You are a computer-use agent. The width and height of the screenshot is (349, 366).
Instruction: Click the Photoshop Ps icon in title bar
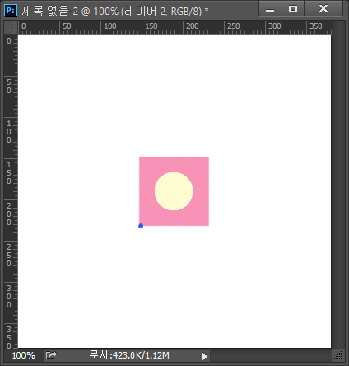[x=11, y=11]
